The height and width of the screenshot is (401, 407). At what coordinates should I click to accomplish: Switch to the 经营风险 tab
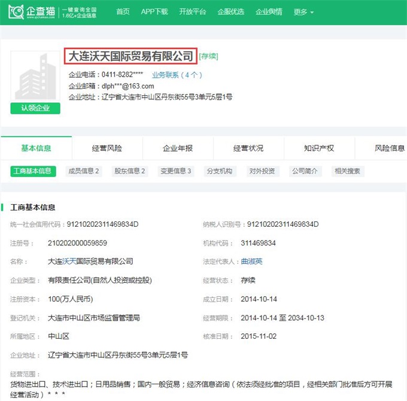coord(107,148)
